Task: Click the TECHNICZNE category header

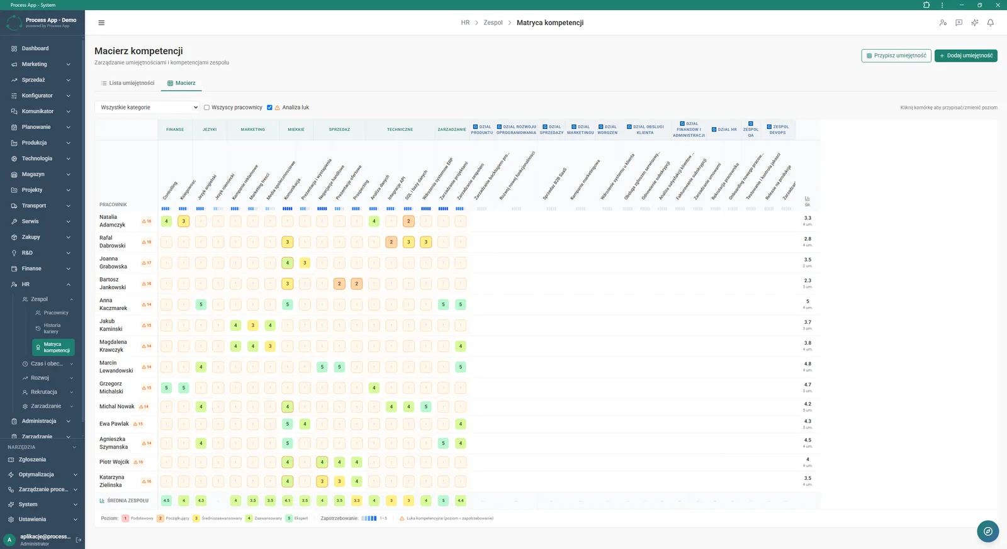Action: (x=400, y=130)
